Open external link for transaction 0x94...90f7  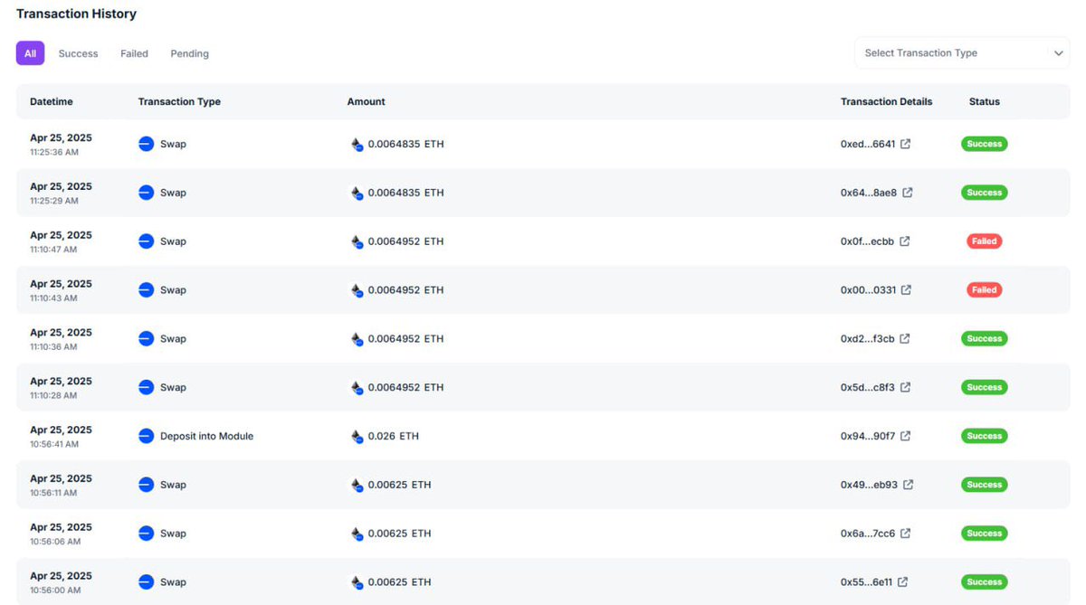905,436
